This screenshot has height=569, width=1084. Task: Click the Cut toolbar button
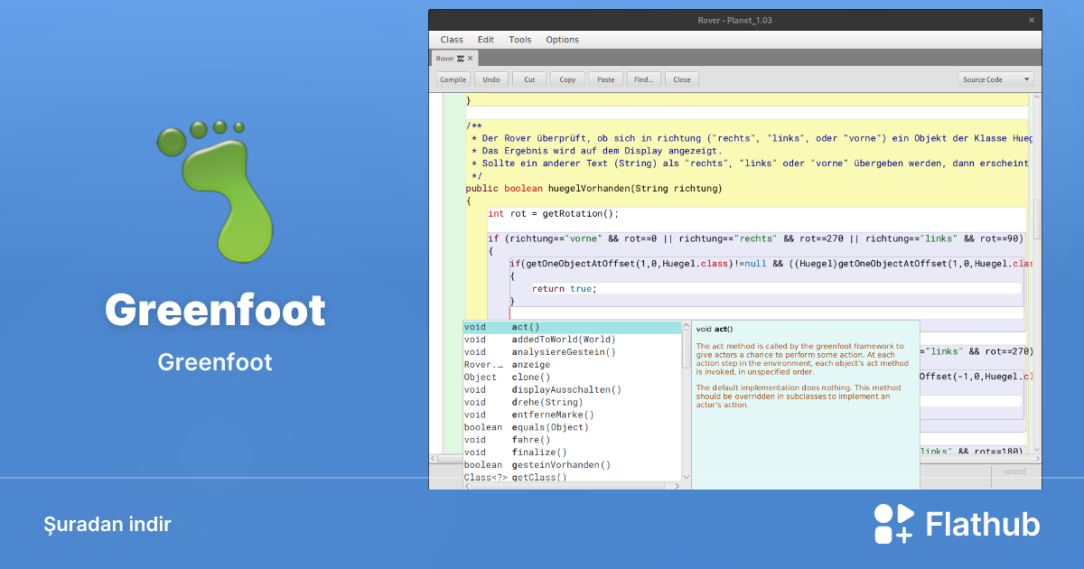pyautogui.click(x=528, y=79)
